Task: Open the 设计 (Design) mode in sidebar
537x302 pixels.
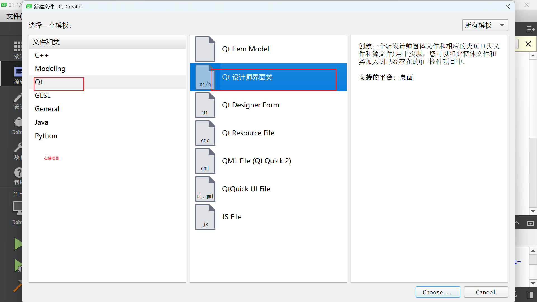Action: click(17, 101)
